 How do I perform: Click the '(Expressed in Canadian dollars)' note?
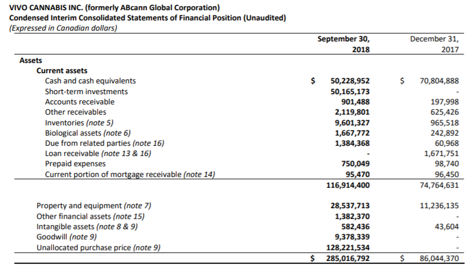(x=63, y=28)
